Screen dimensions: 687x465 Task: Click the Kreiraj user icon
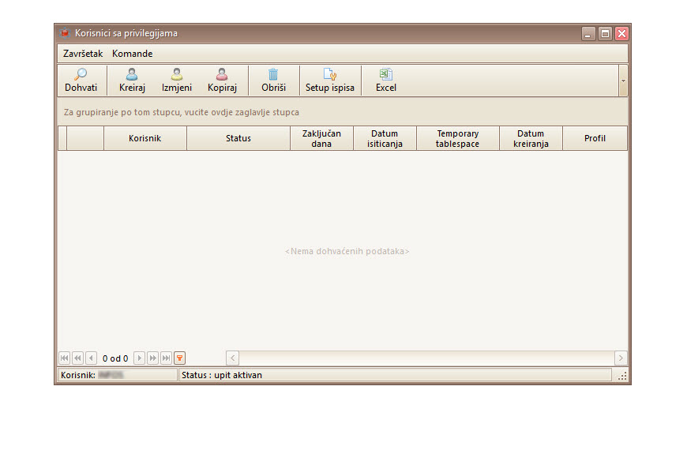coord(132,74)
